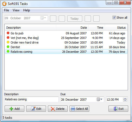This screenshot has width=132, height=122.
Task: Click the Today status cell in the list
Action: [x=121, y=42]
